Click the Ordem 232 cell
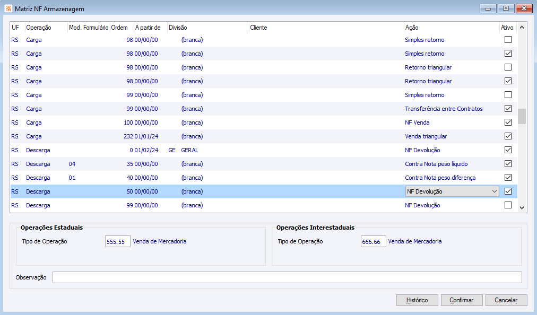 point(128,136)
